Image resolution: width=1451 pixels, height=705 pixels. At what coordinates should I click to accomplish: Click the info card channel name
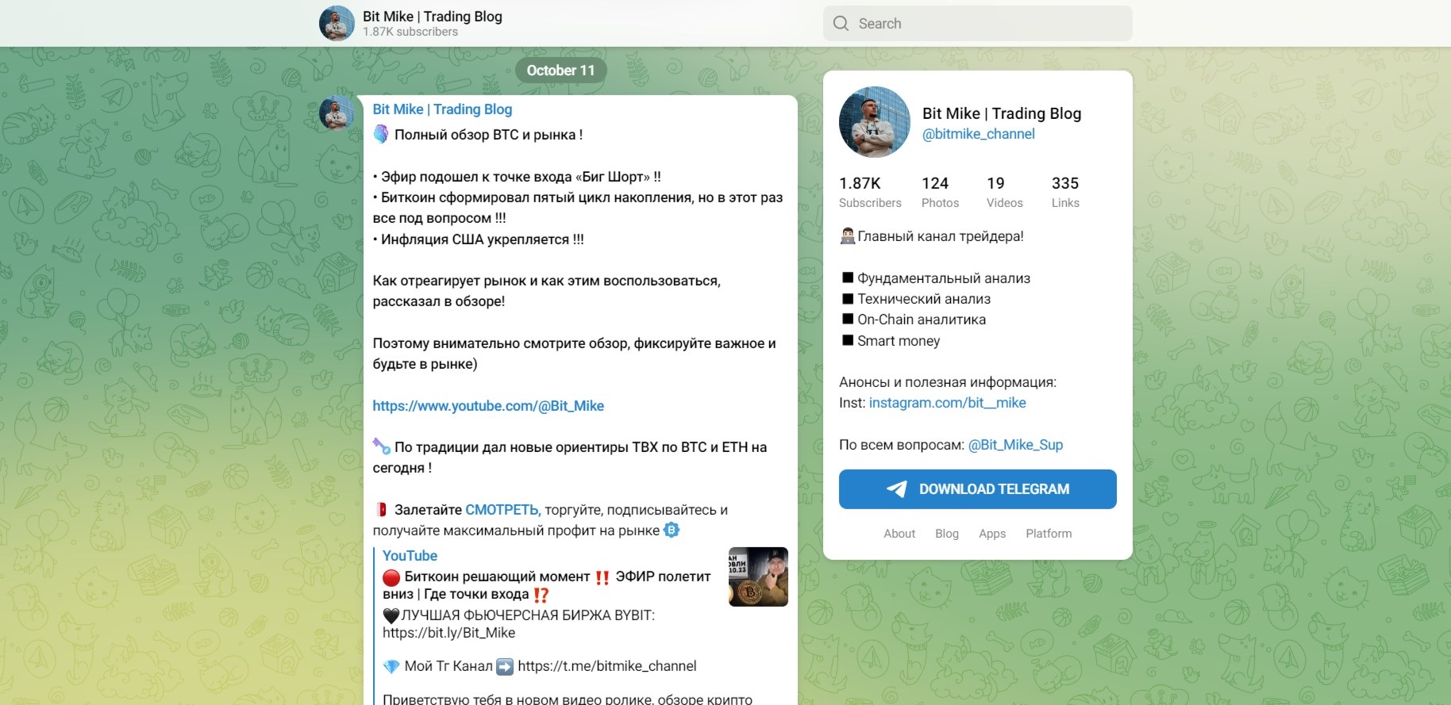[1002, 113]
